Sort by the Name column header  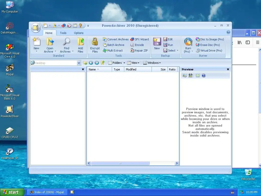pos(99,69)
